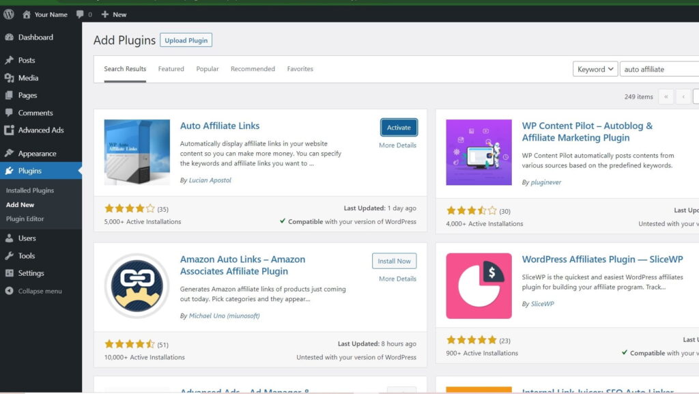Open the Auto Affiliate Links title link
Image resolution: width=699 pixels, height=394 pixels.
220,126
